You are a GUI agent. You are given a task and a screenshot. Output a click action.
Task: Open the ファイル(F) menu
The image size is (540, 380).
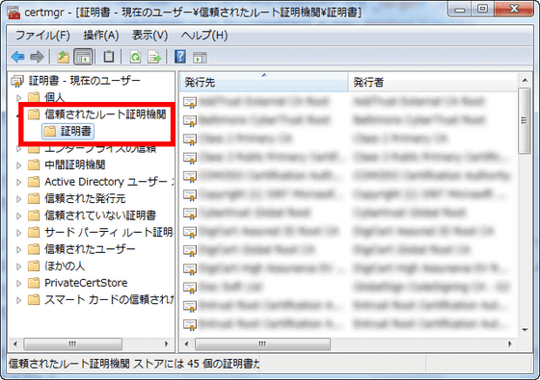point(42,35)
